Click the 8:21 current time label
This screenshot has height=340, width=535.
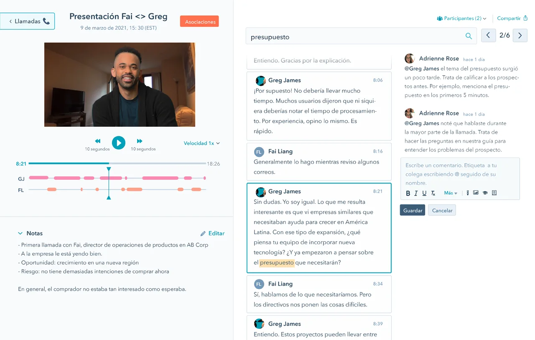pyautogui.click(x=21, y=164)
